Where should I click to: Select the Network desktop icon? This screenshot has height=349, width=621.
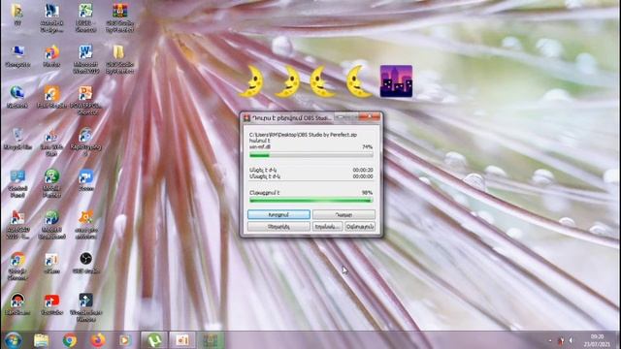[x=17, y=97]
